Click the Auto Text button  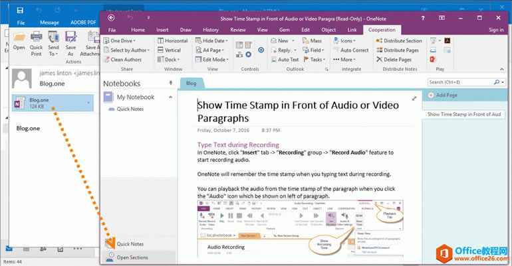285,60
